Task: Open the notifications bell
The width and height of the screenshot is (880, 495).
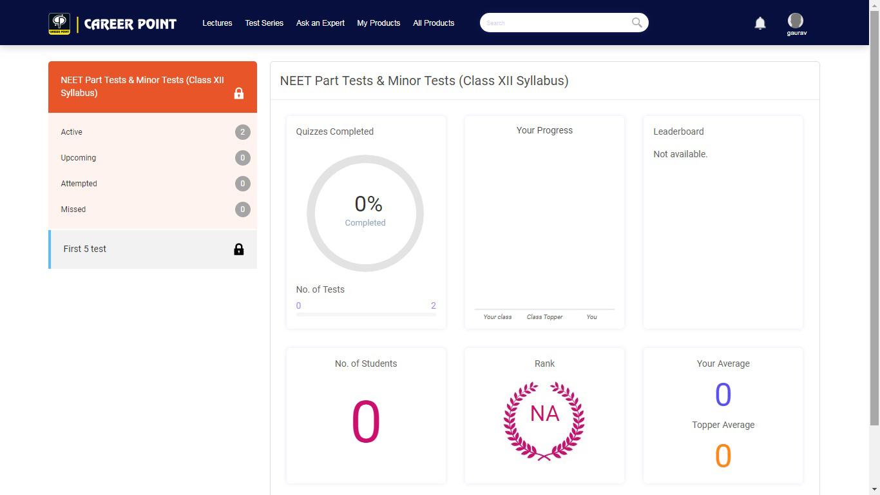Action: click(x=760, y=23)
